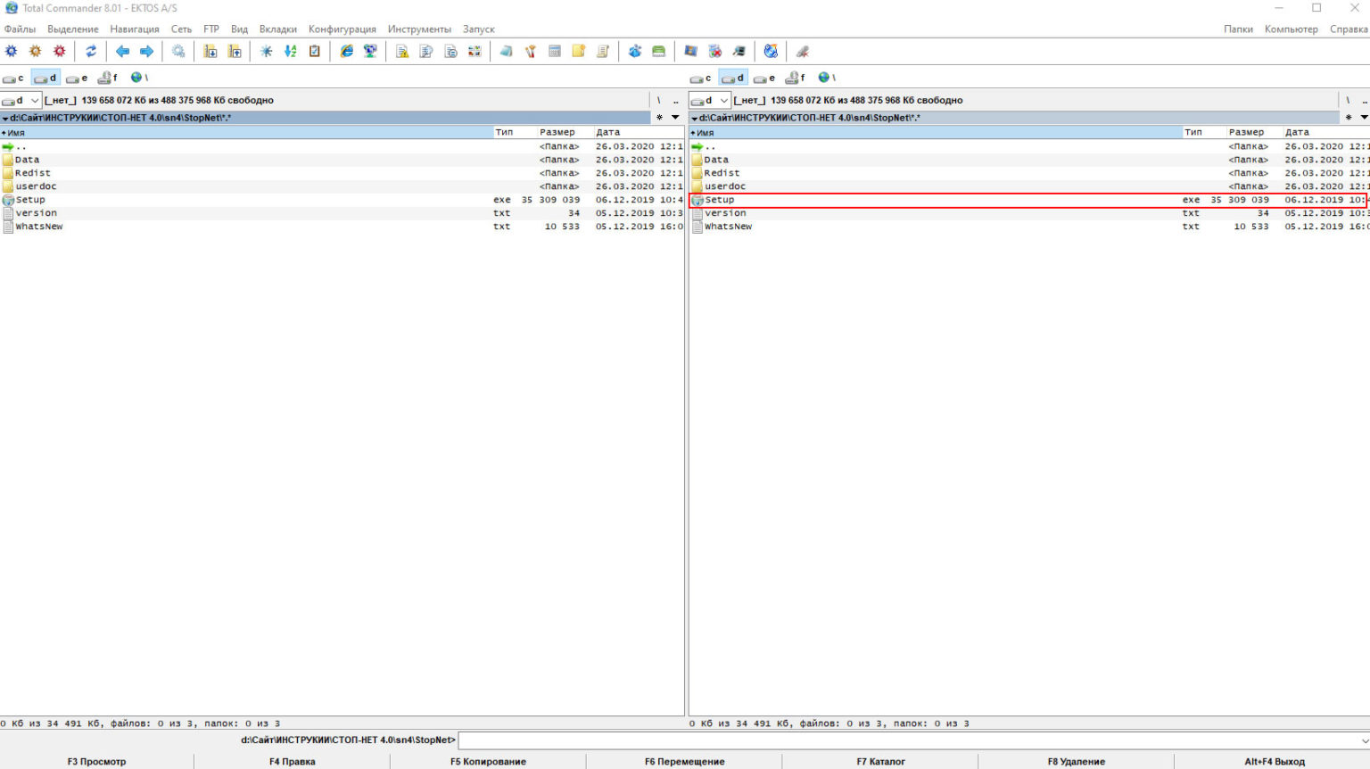Image resolution: width=1370 pixels, height=769 pixels.
Task: Open the Конфигурация menu
Action: point(342,29)
